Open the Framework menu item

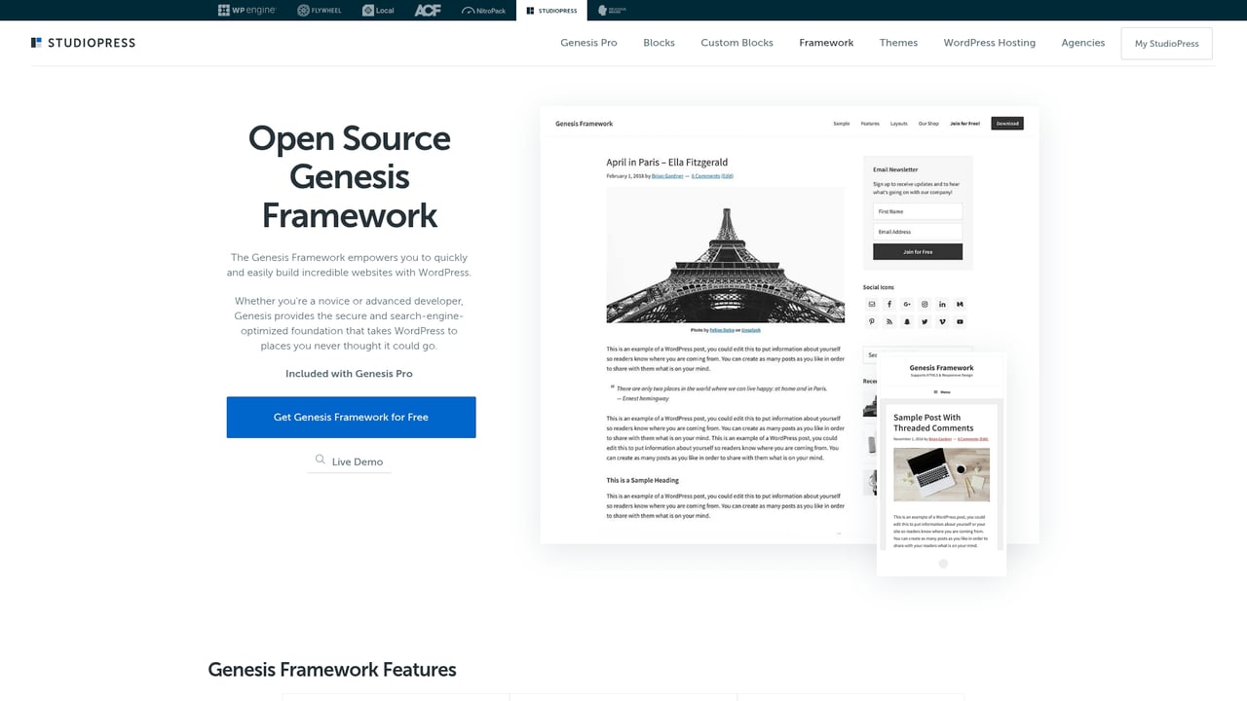click(825, 43)
